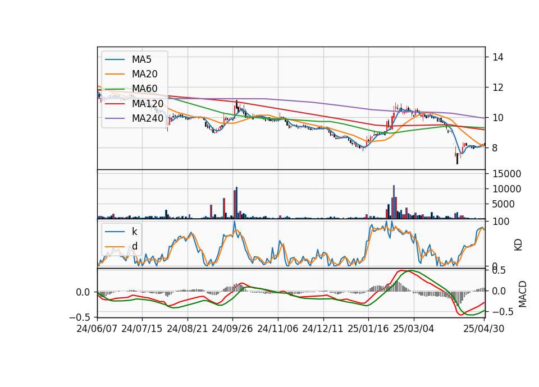The width and height of the screenshot is (539, 387).
Task: Click the right MACD axis value 0.5
Action: click(x=499, y=270)
